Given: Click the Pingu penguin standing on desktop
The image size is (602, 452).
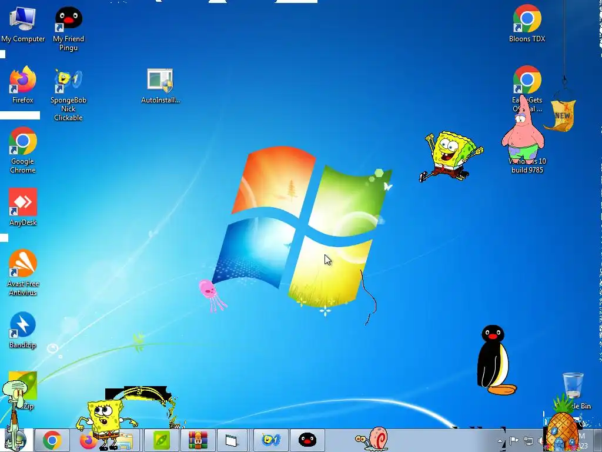Looking at the screenshot, I should pyautogui.click(x=495, y=360).
